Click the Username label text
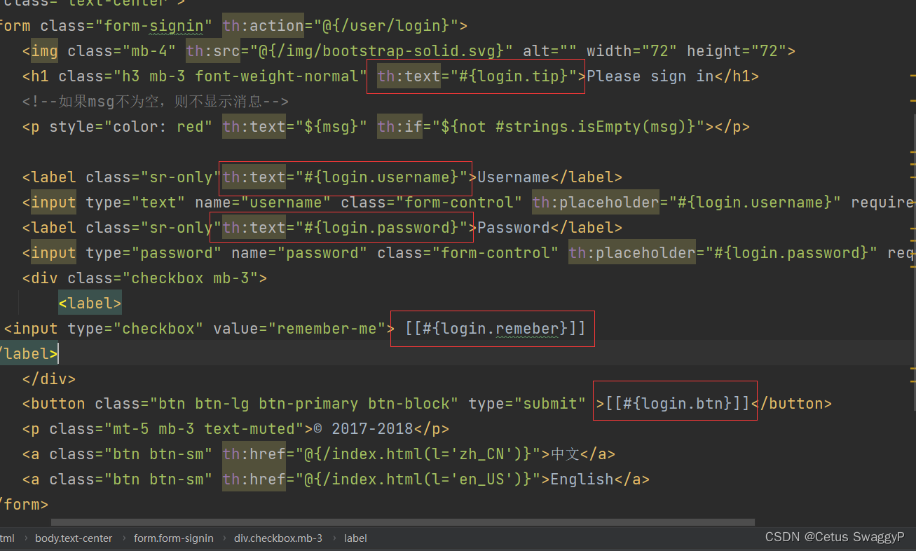Viewport: 916px width, 551px height. (514, 177)
